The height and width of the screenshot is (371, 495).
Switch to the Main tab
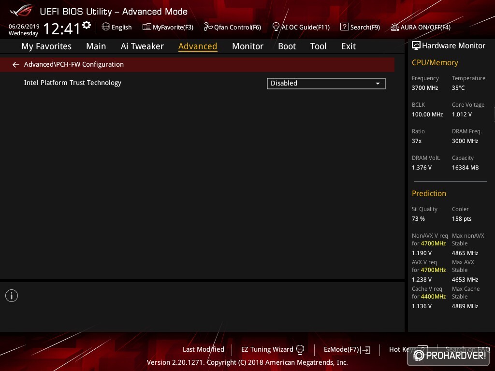[96, 46]
